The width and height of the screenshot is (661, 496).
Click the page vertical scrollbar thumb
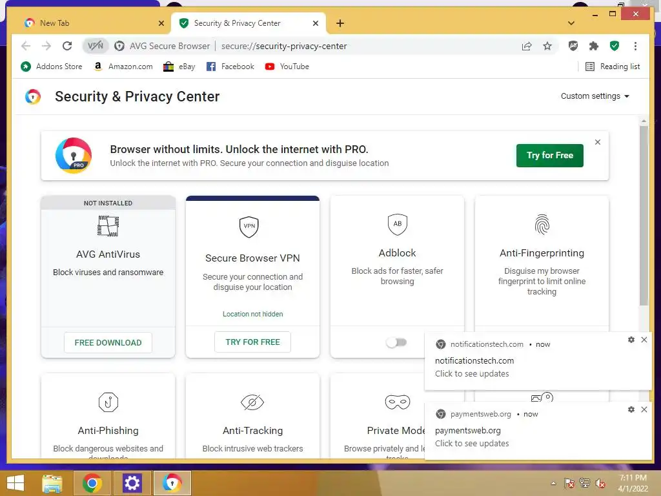tap(644, 216)
